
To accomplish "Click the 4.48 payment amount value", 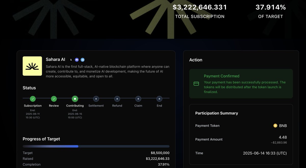I will (x=283, y=137).
